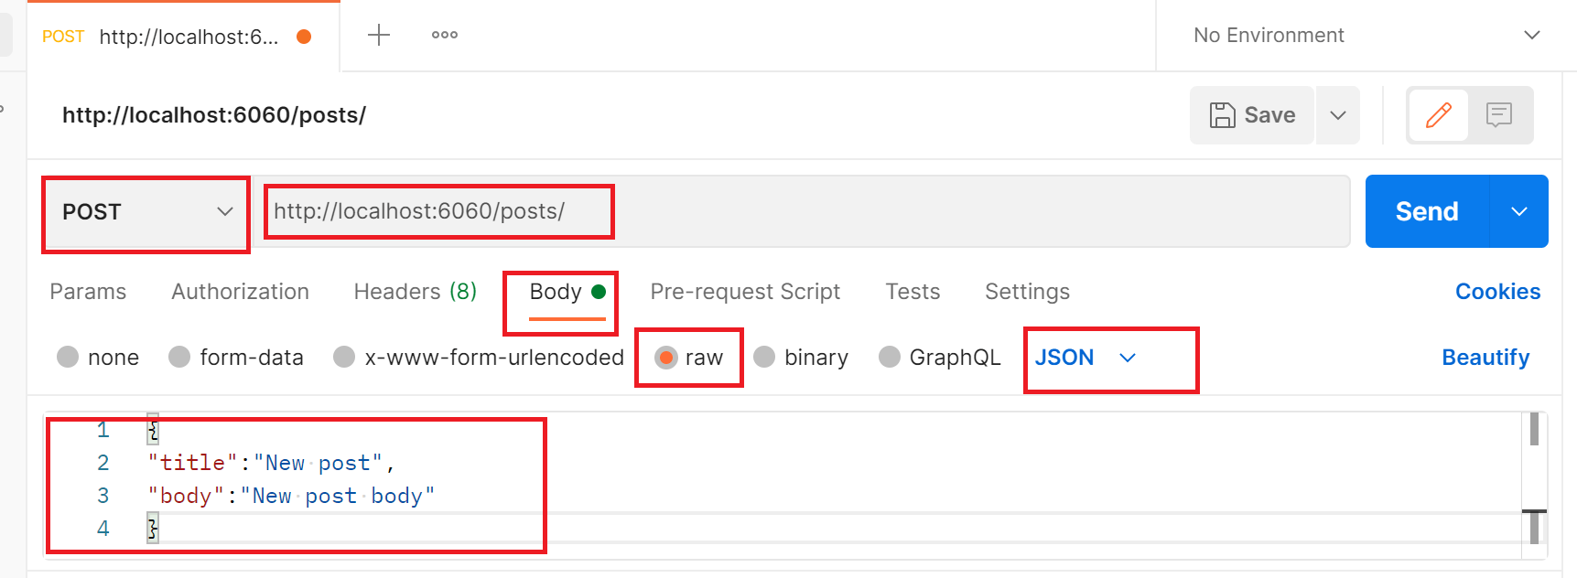Click the orange unsaved dot on tab
Image resolution: width=1577 pixels, height=578 pixels.
click(x=304, y=37)
